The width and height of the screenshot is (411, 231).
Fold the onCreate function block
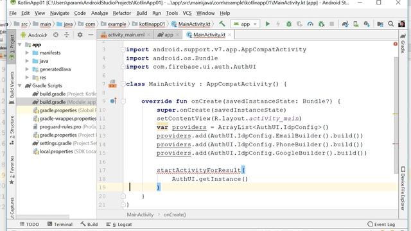click(123, 101)
